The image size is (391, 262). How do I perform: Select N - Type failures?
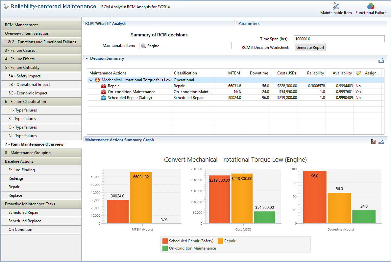pyautogui.click(x=41, y=136)
